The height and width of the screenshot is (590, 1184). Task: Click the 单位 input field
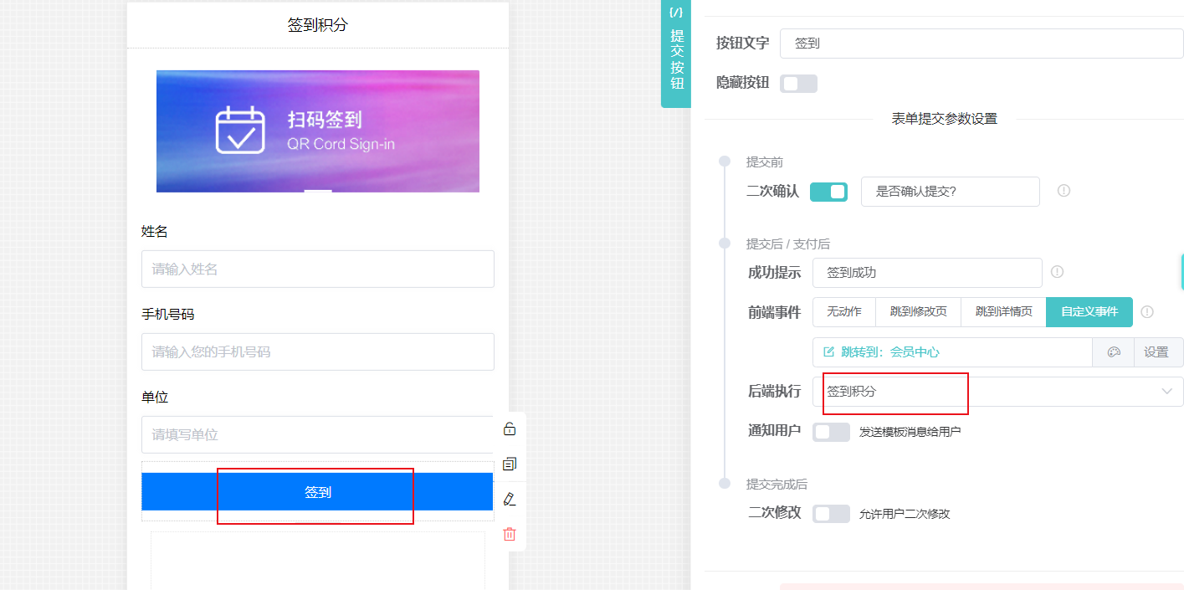click(317, 434)
